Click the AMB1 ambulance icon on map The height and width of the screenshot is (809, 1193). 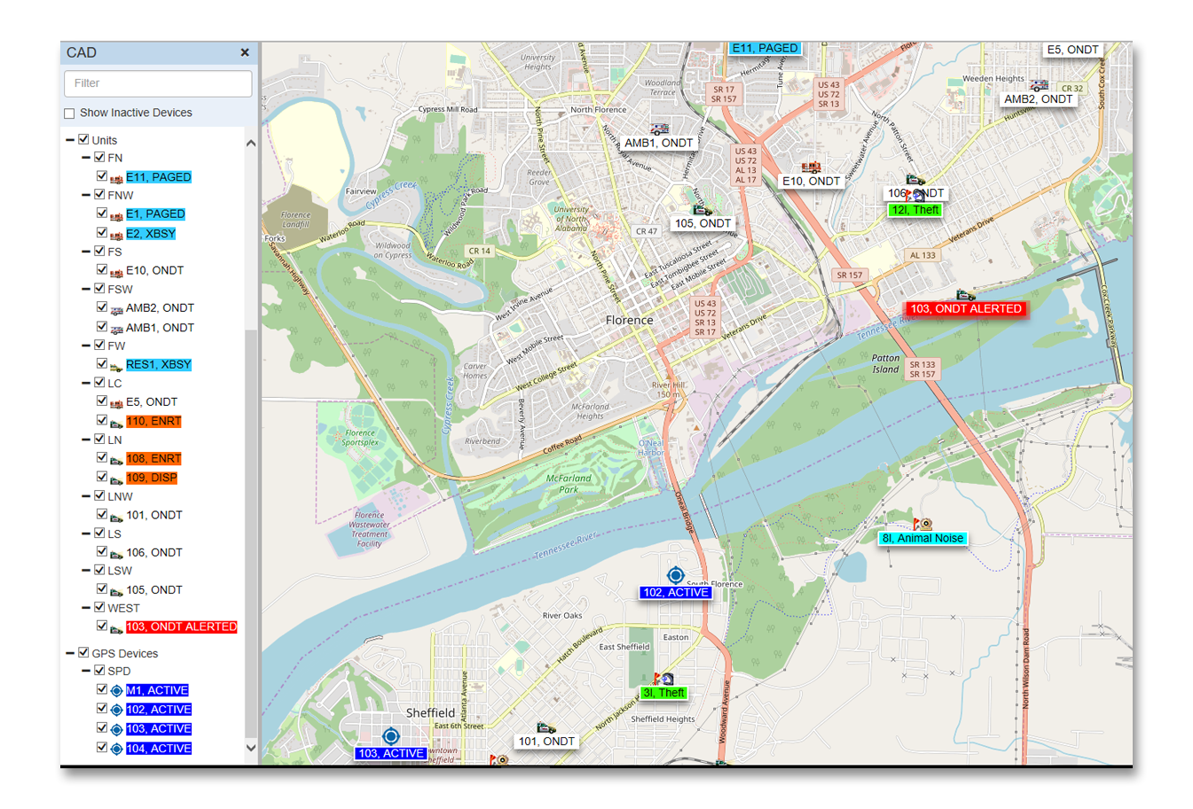pyautogui.click(x=659, y=129)
